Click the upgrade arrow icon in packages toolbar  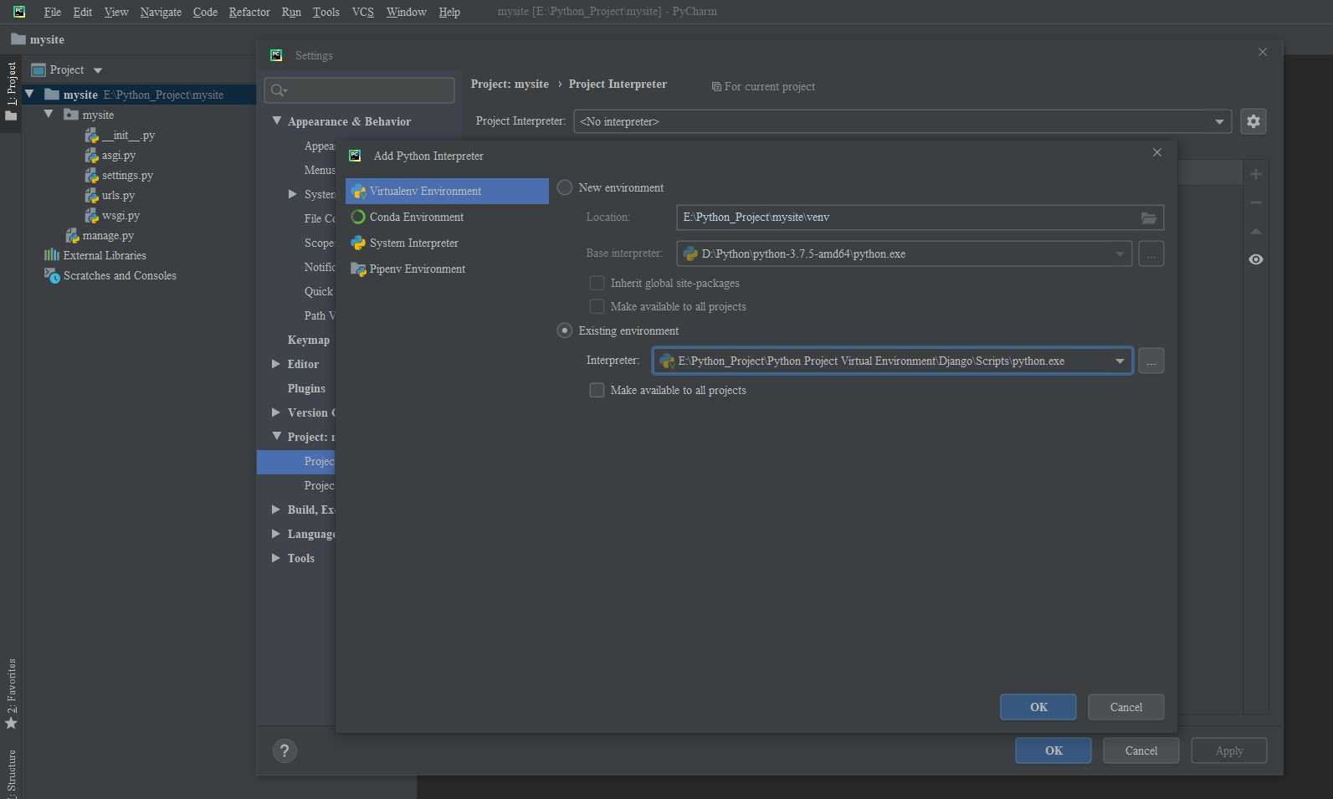[1256, 231]
